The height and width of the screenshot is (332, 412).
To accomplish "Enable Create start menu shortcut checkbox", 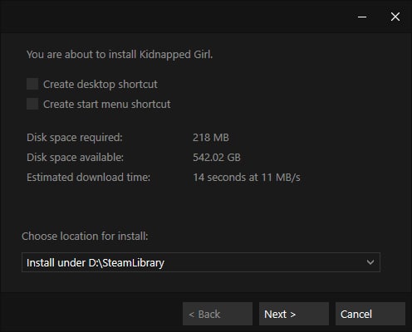I will [32, 104].
